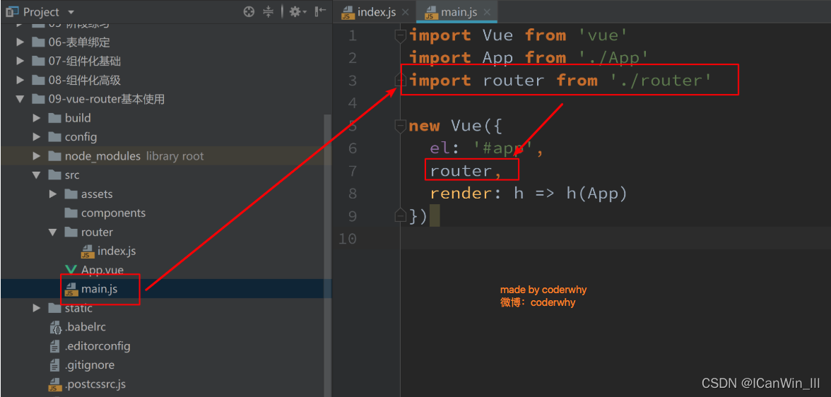831x397 pixels.
Task: Select the assets folder row
Action: point(166,194)
